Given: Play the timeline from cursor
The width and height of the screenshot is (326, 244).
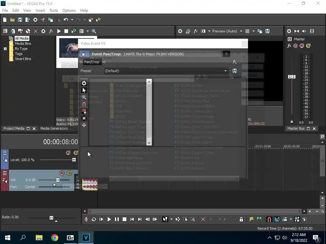Looking at the screenshot, I should [109, 219].
